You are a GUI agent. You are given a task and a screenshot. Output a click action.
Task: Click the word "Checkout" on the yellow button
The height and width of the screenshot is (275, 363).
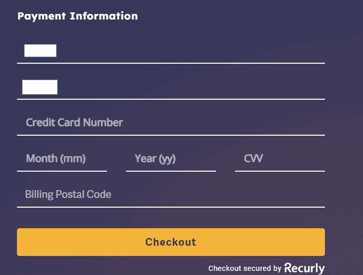click(x=171, y=242)
